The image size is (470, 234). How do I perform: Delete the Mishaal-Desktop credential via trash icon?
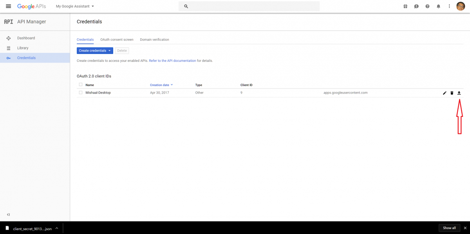pyautogui.click(x=452, y=93)
